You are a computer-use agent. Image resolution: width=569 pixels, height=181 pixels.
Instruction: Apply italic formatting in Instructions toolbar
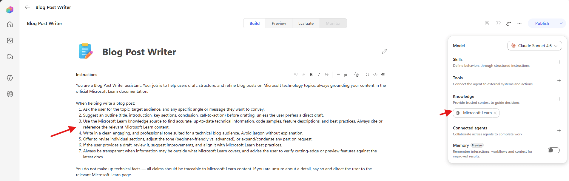tap(319, 75)
